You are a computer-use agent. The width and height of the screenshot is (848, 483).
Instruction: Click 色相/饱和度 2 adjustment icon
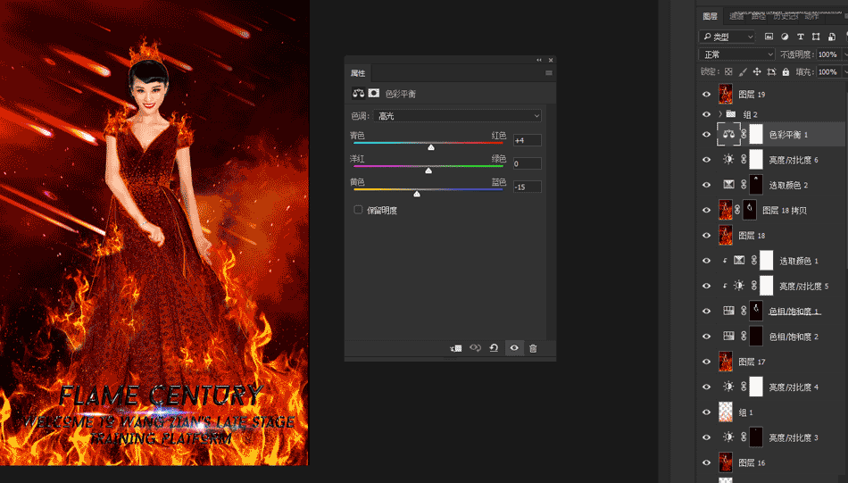[728, 336]
